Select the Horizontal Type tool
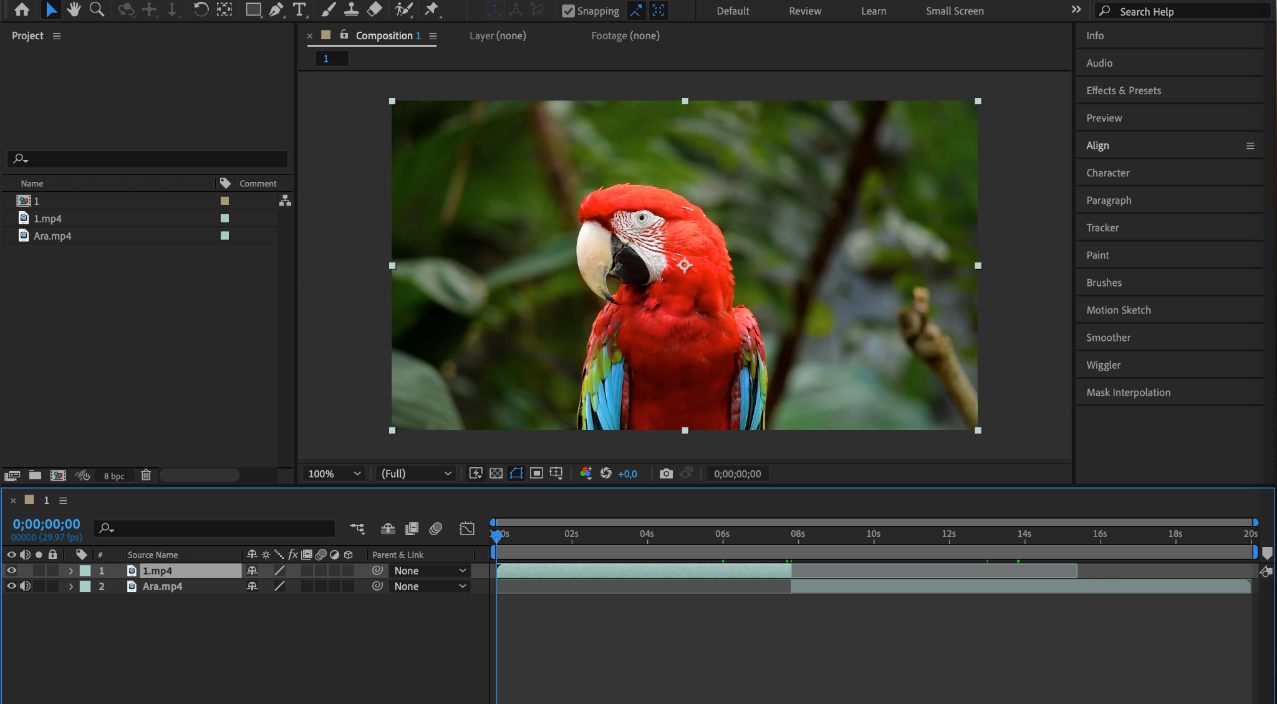Screen dimensions: 1277x704 [x=299, y=9]
